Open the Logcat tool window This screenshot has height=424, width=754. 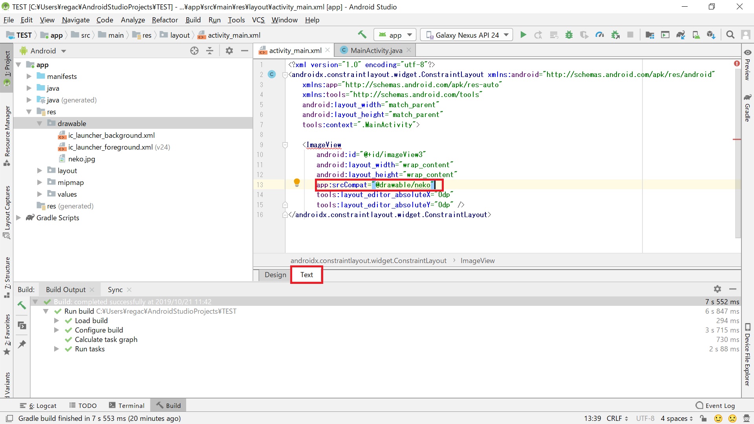[x=38, y=406]
